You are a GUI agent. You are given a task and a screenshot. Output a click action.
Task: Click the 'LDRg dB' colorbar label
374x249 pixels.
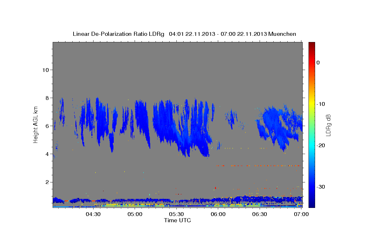[x=328, y=125]
